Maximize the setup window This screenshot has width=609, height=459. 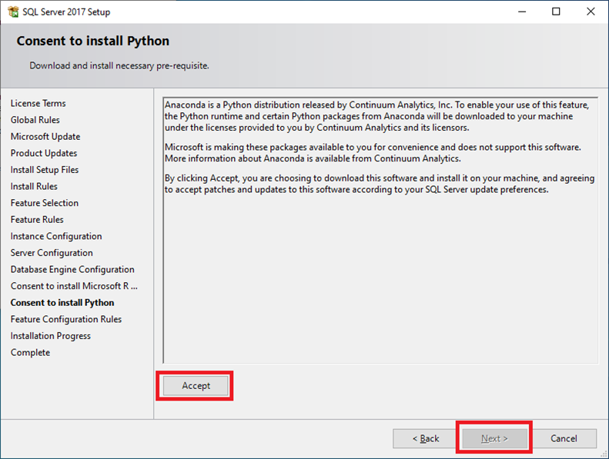pyautogui.click(x=556, y=12)
